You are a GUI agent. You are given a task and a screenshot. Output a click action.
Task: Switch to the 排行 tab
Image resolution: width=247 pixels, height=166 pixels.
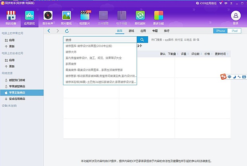(x=167, y=31)
